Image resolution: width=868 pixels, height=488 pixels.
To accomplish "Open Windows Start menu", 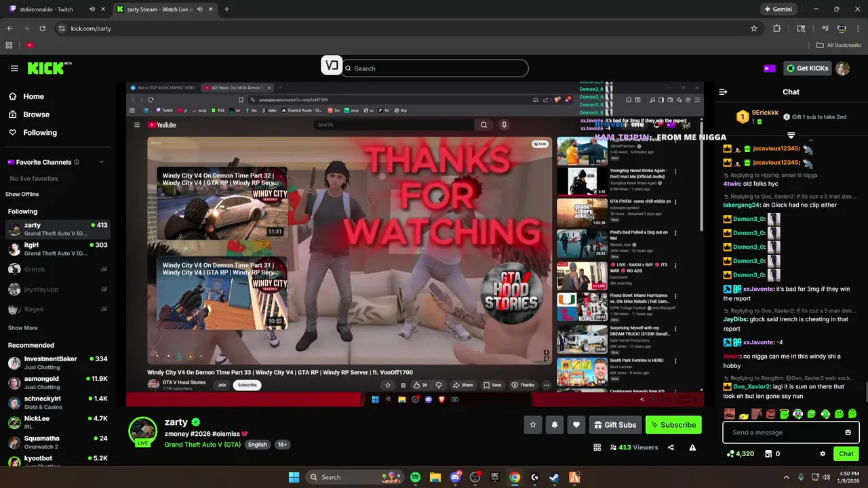I will [x=294, y=477].
